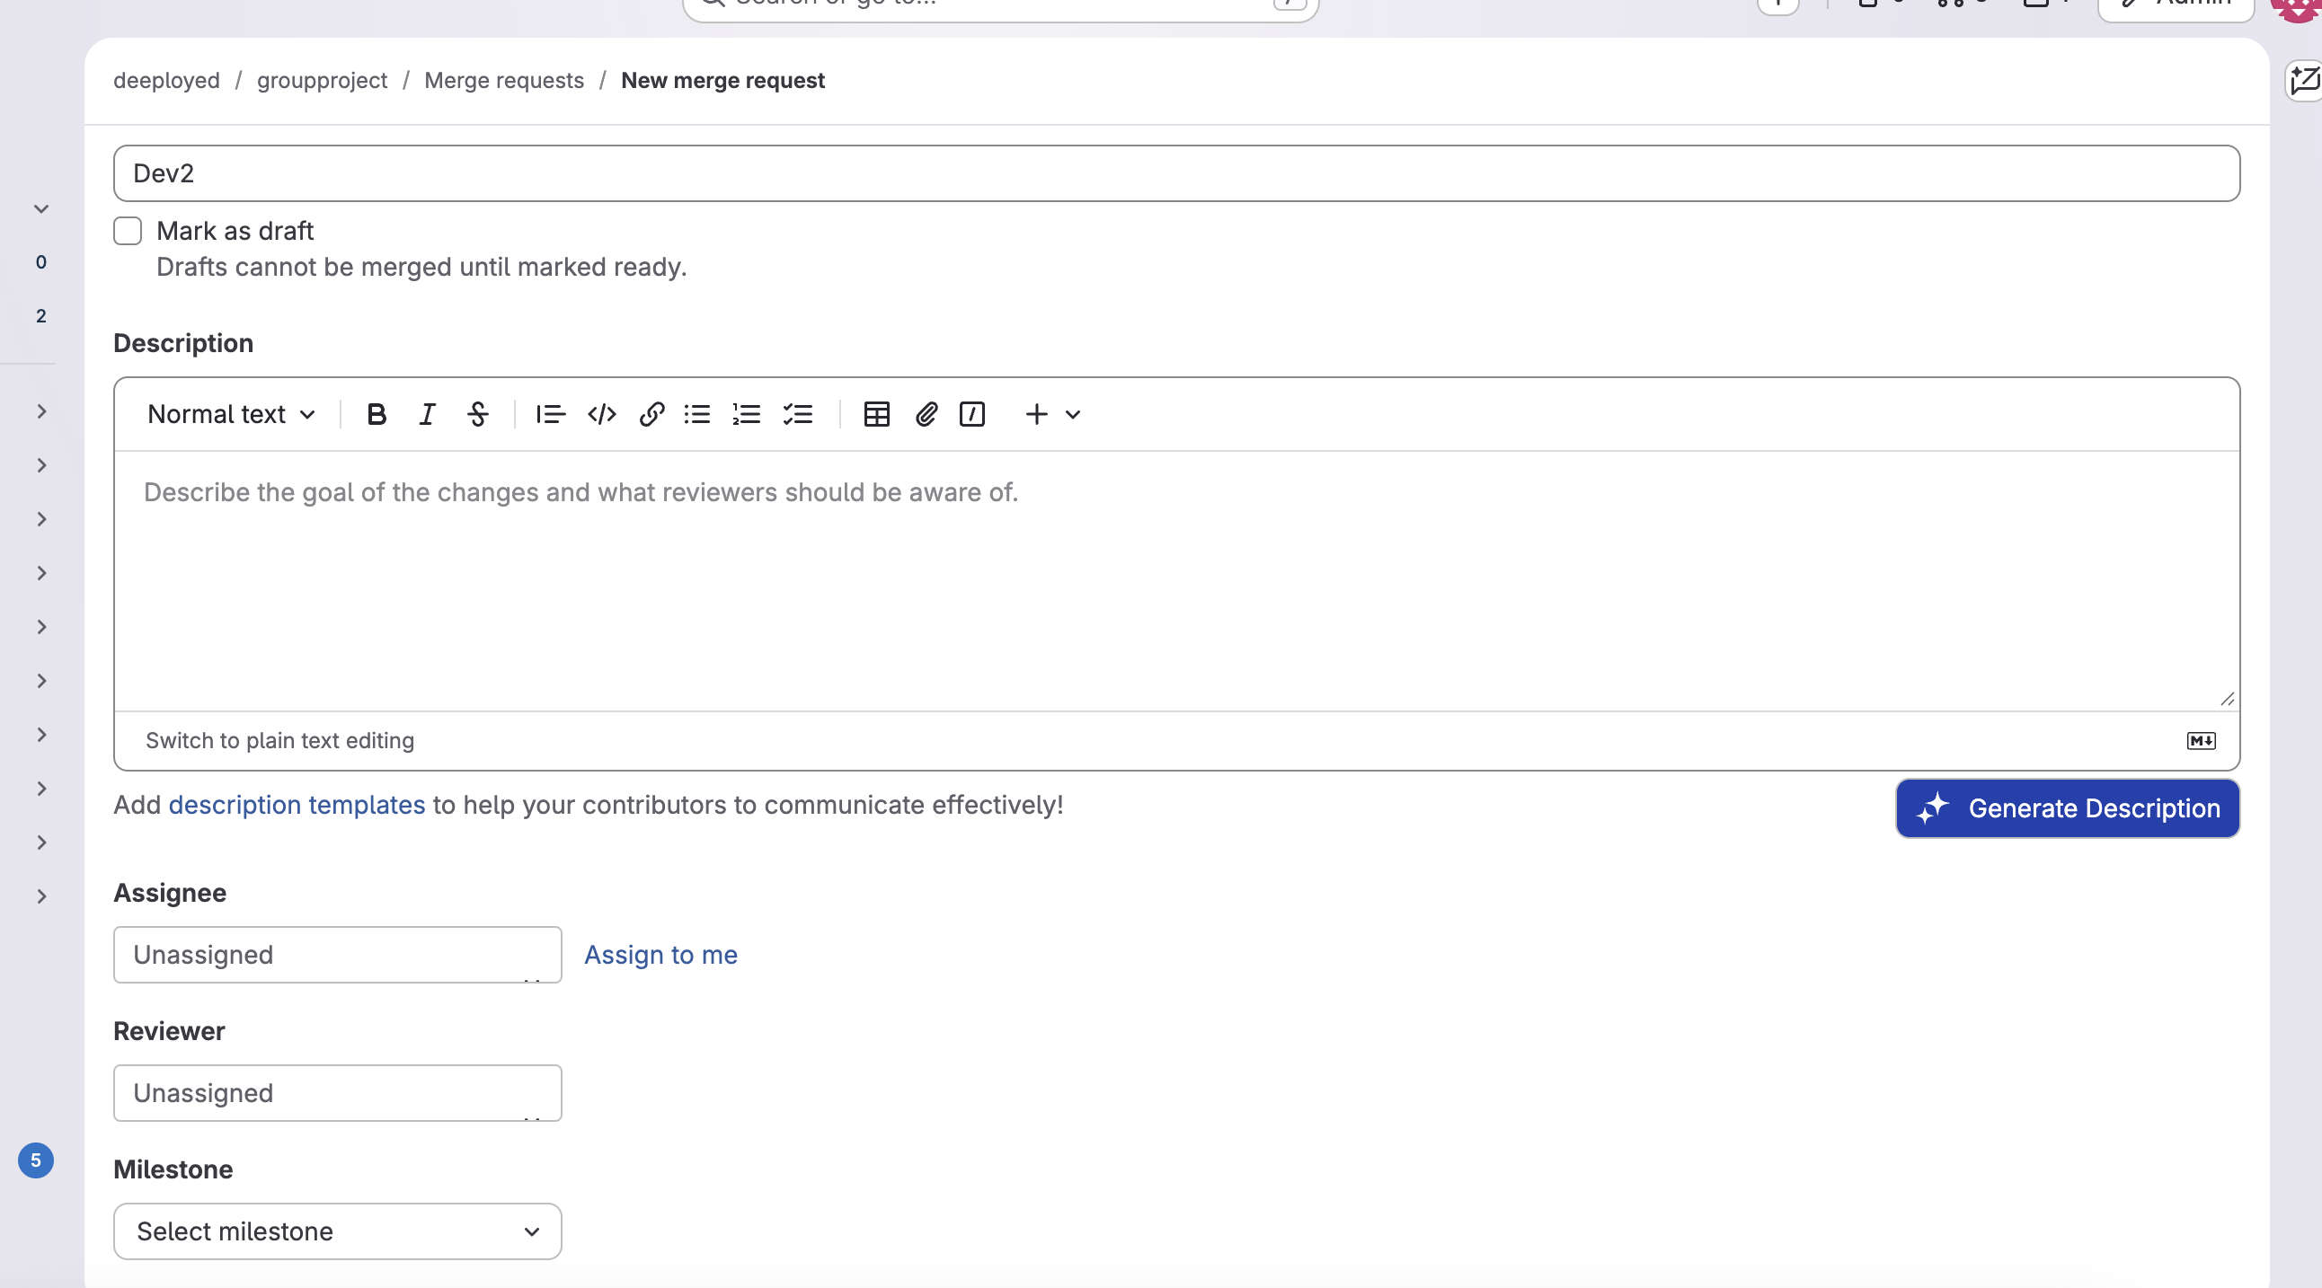Apply italic formatting to description text
Screen dimensions: 2322x1288
[426, 414]
